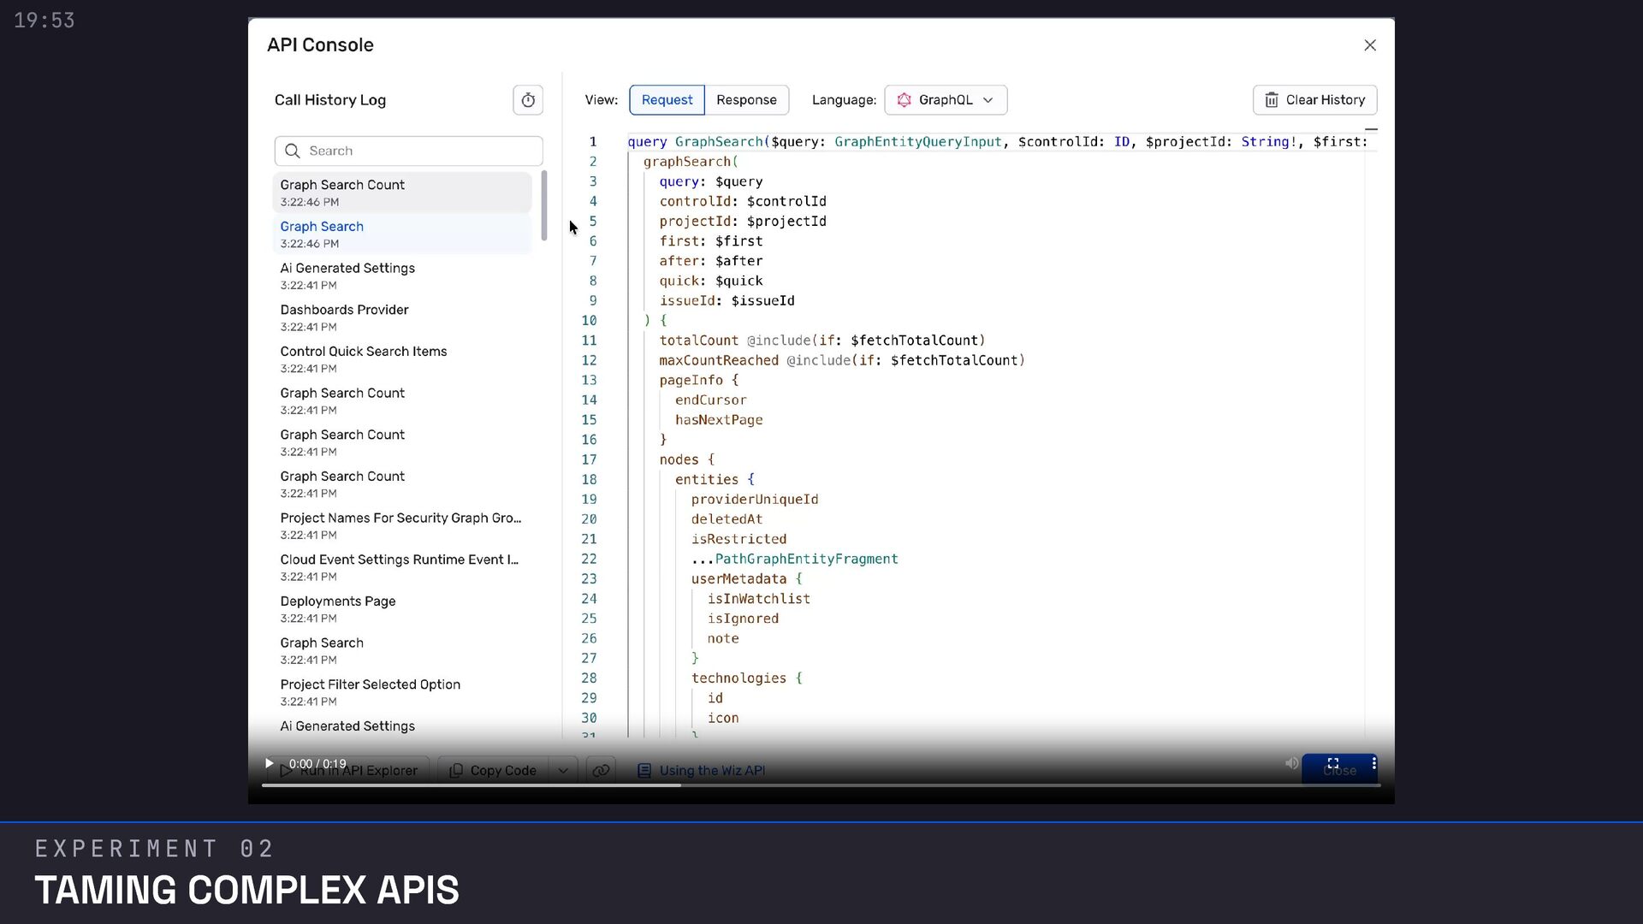Viewport: 1643px width, 924px height.
Task: Click Copy Code button
Action: click(494, 770)
